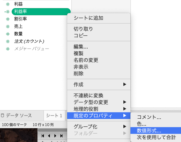
Task: Click the number icon beside 利益
Action: (8, 4)
